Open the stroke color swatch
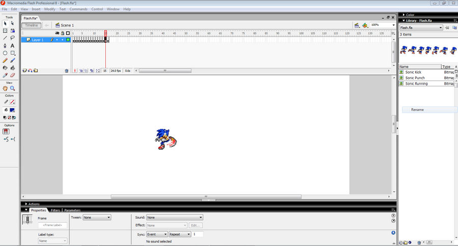 (x=12, y=101)
